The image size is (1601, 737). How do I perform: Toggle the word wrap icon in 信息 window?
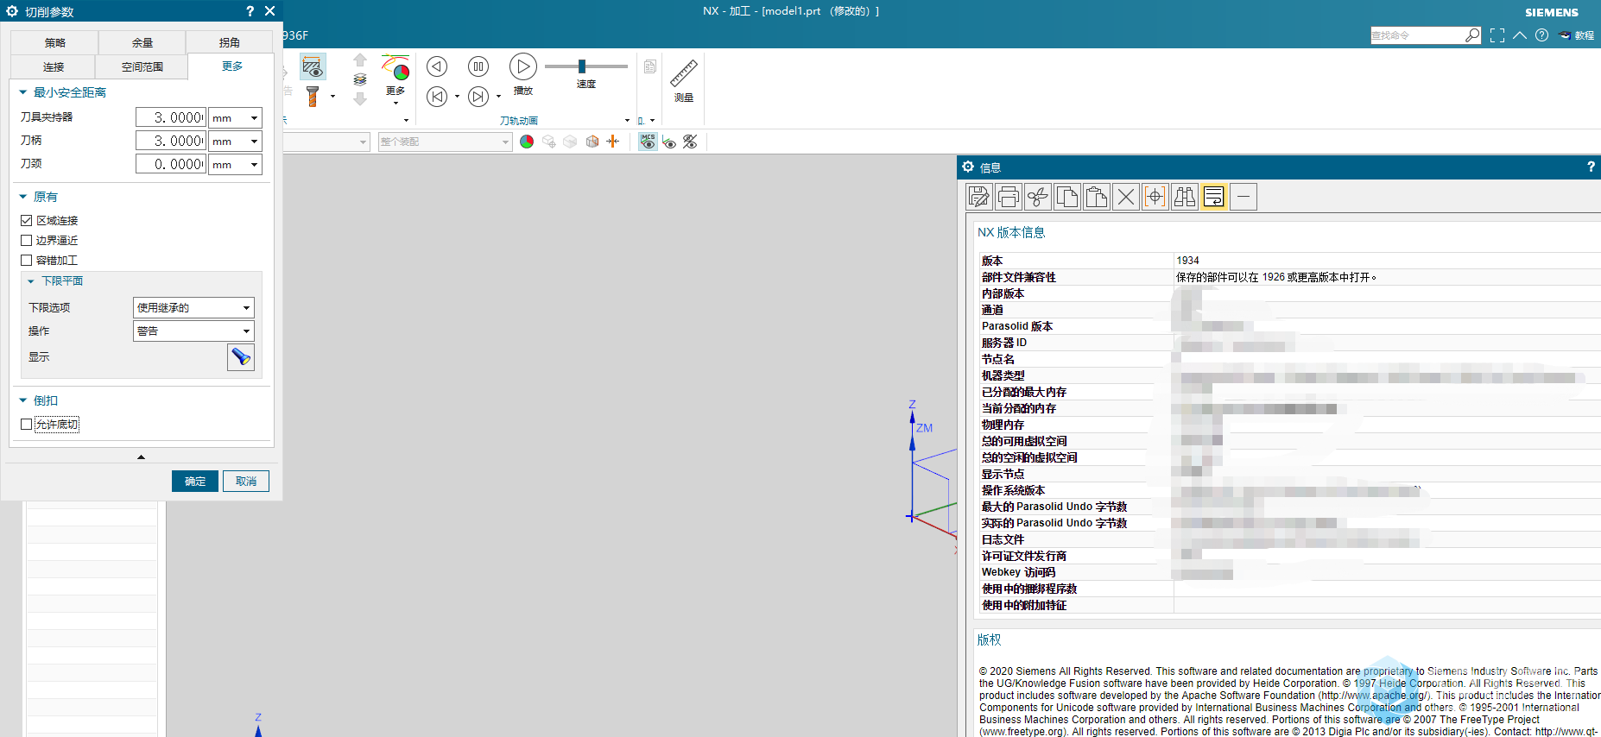pyautogui.click(x=1214, y=197)
